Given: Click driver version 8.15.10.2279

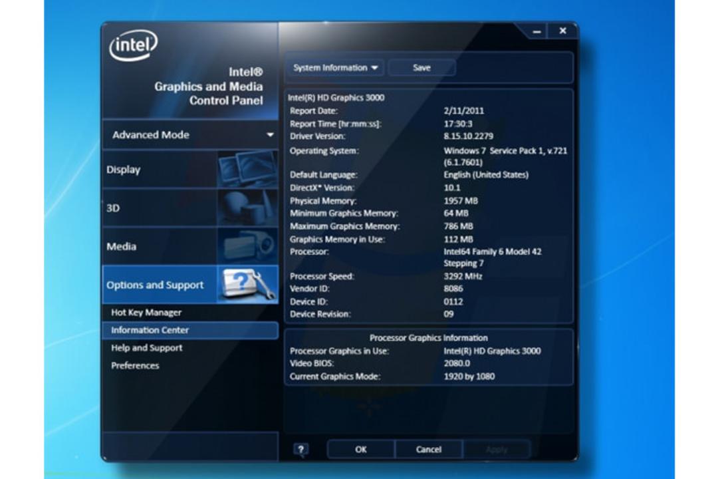Looking at the screenshot, I should click(469, 136).
